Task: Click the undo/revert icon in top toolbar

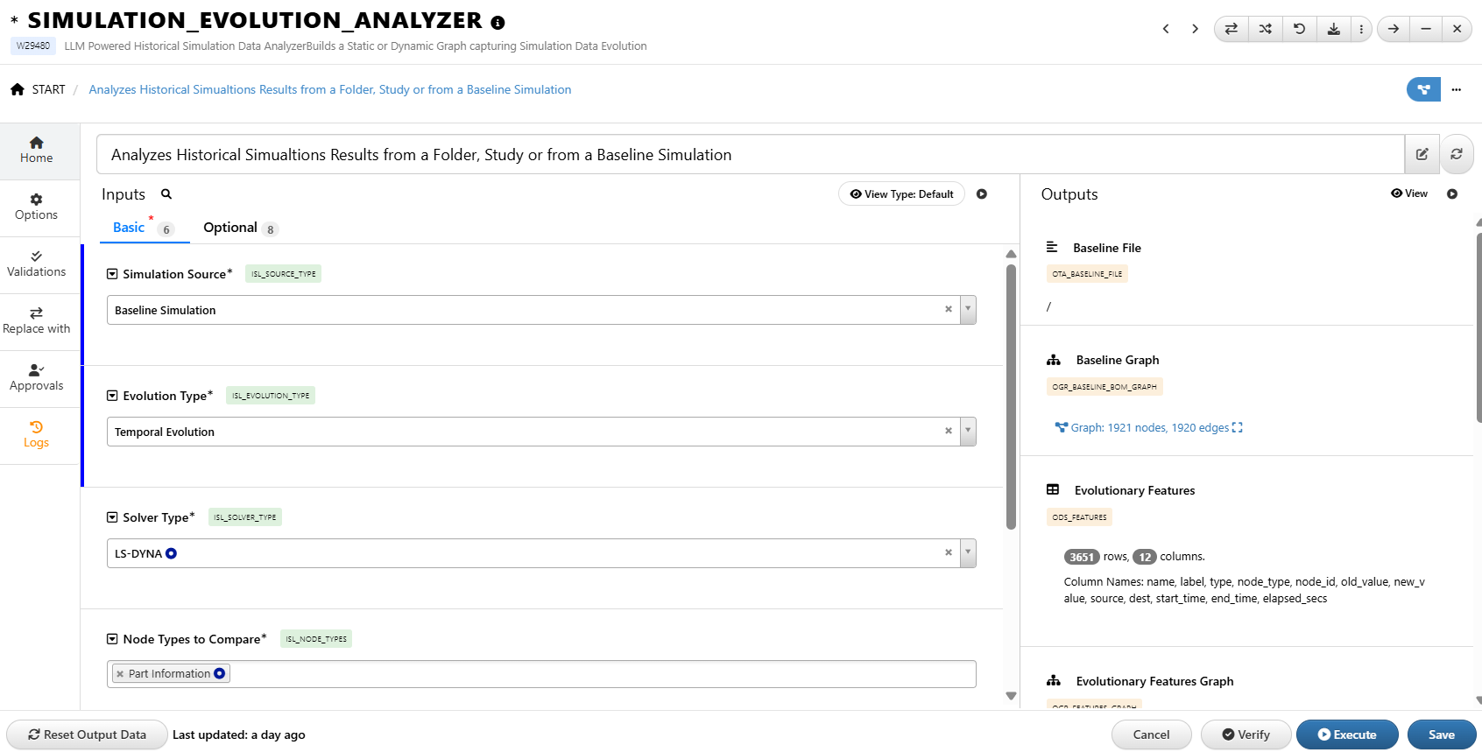Action: (x=1299, y=29)
